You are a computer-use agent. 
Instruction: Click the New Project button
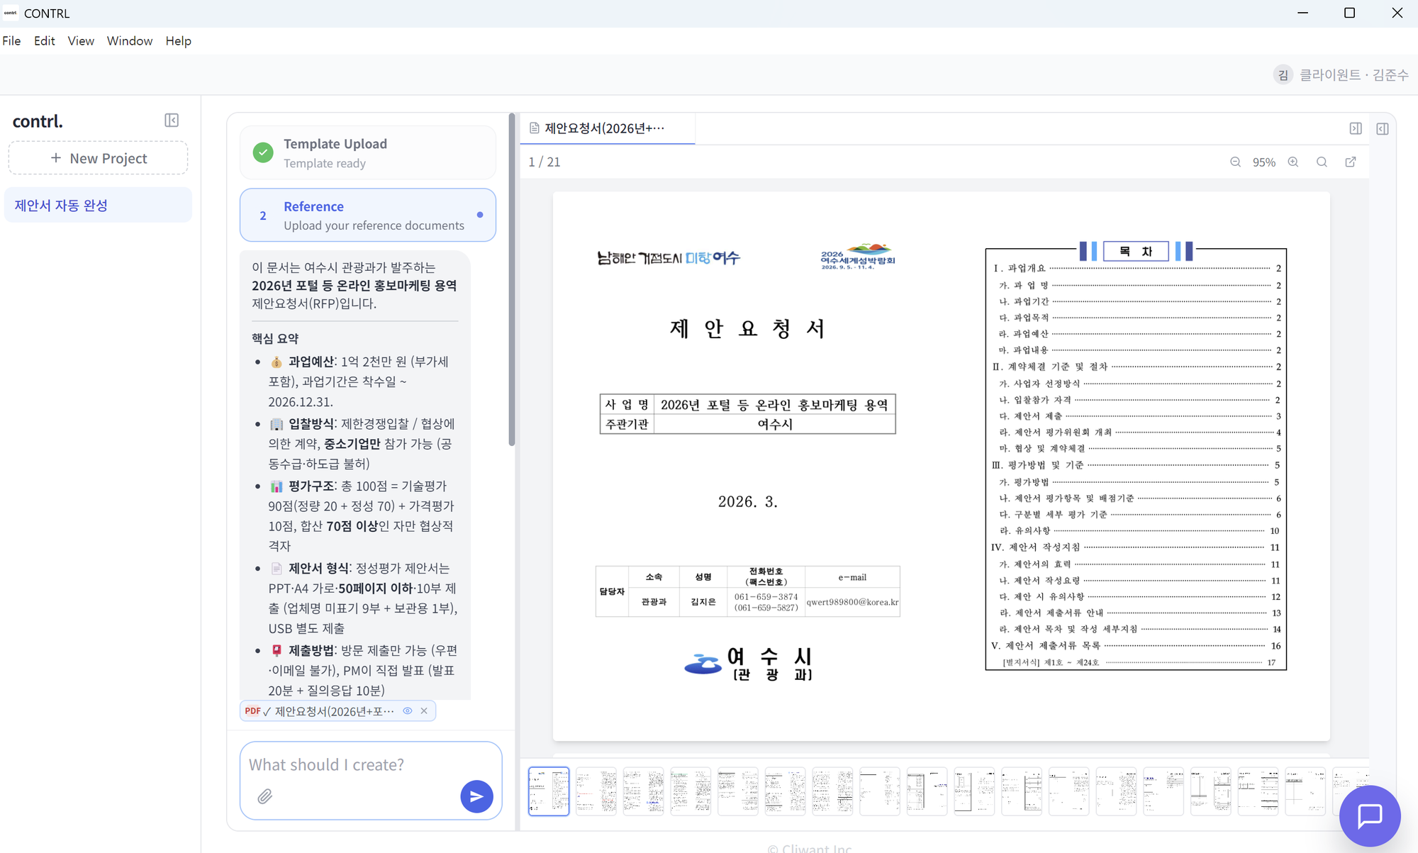[x=99, y=158]
